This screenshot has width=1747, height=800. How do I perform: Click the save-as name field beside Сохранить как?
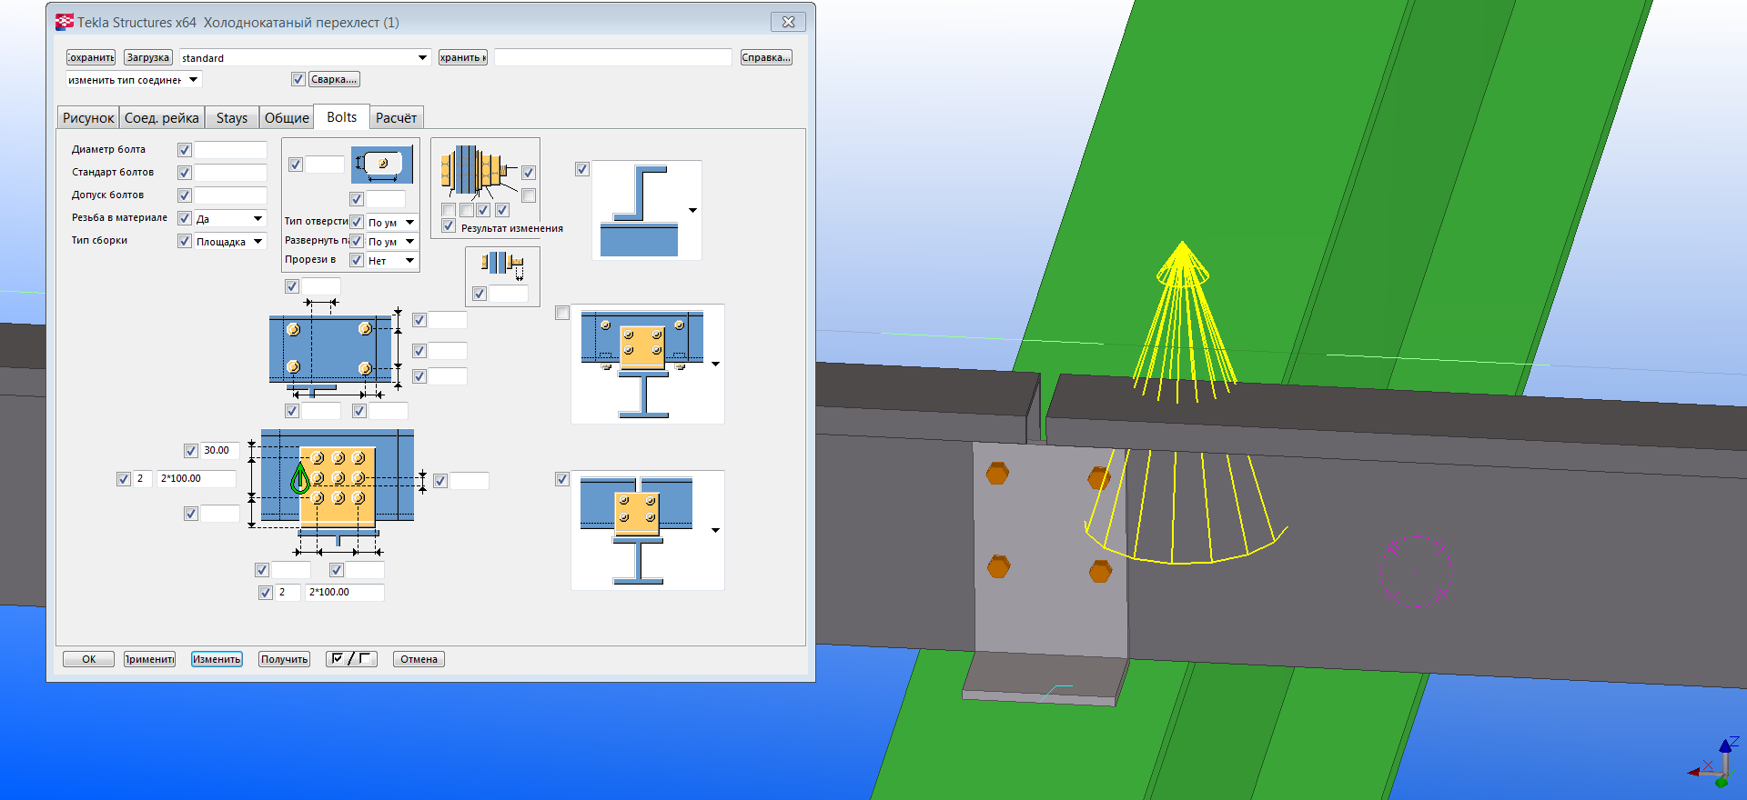tap(613, 57)
